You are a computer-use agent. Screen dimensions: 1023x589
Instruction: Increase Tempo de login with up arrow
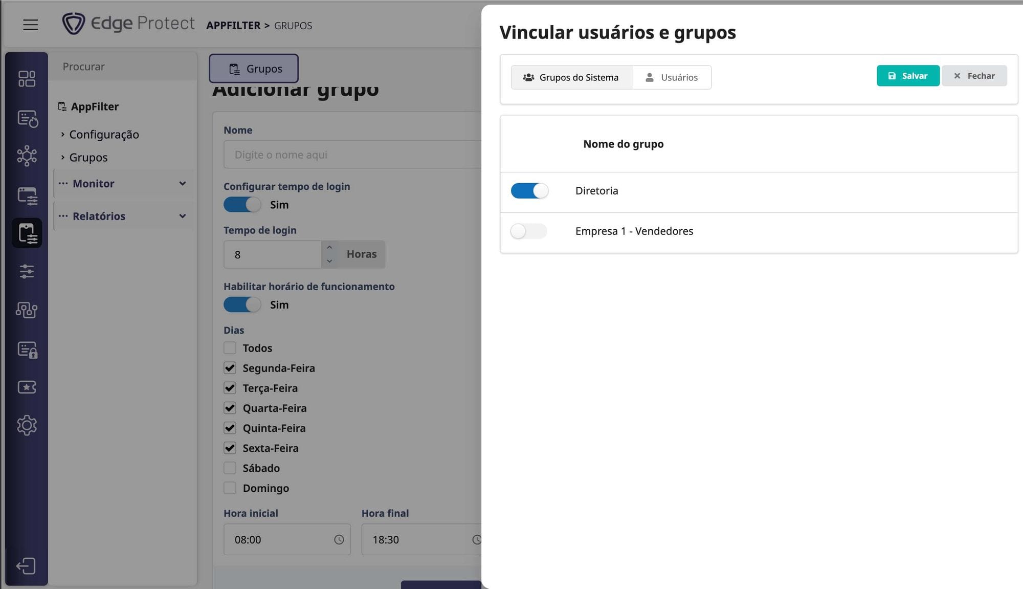329,248
